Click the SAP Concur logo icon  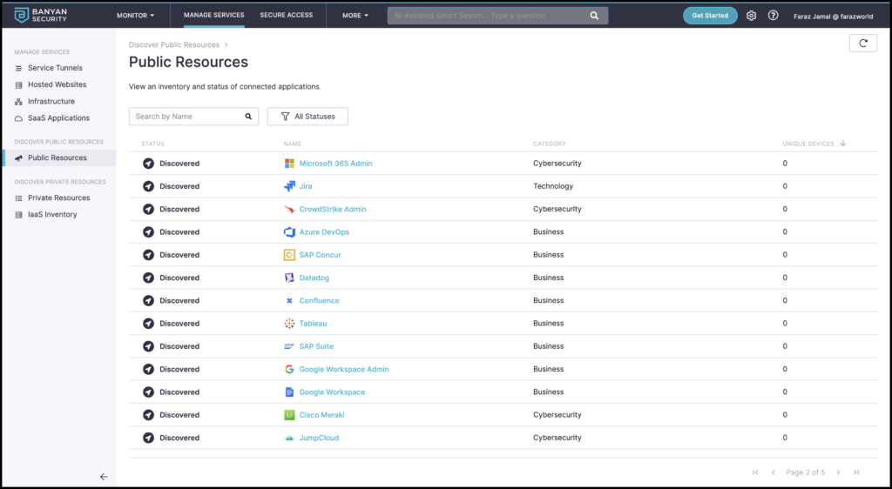pos(289,255)
